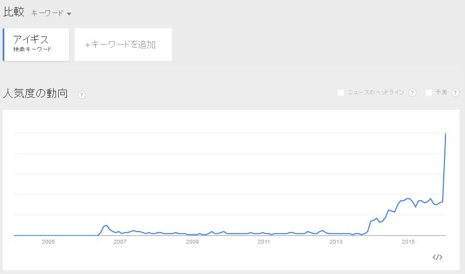Viewport: 465px width, 274px height.
Task: Toggle the 予測 forecast checkbox
Action: [x=429, y=93]
